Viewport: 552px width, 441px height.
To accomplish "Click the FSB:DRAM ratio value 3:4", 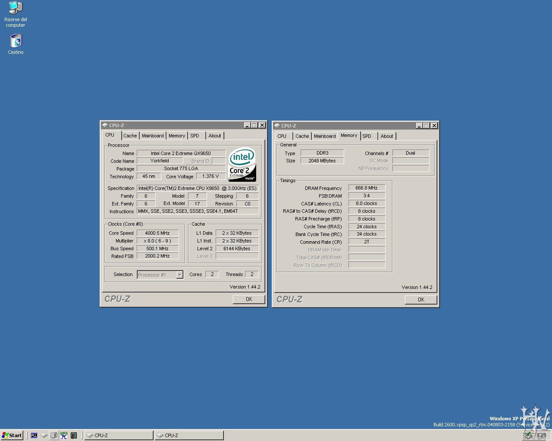I will point(367,196).
